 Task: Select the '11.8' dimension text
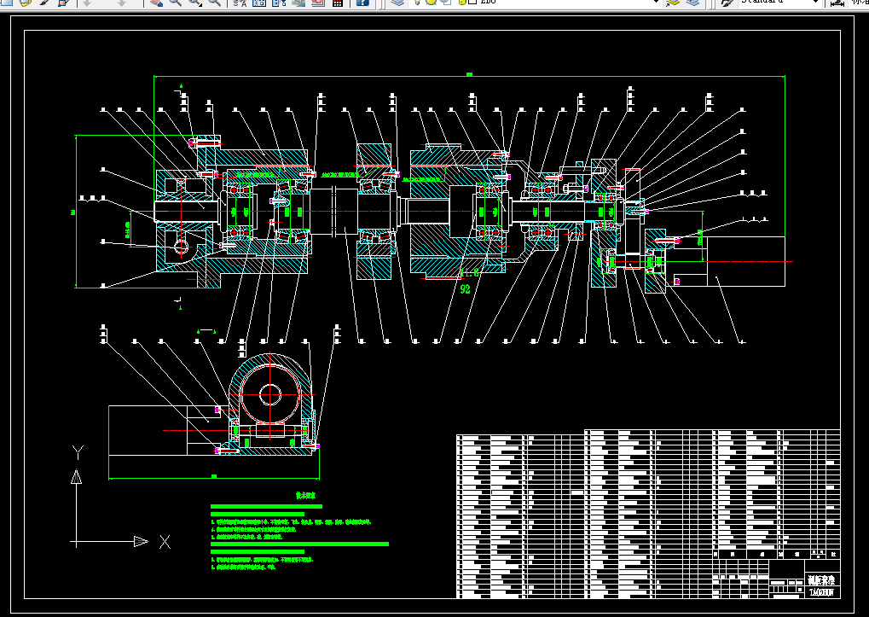pyautogui.click(x=469, y=272)
